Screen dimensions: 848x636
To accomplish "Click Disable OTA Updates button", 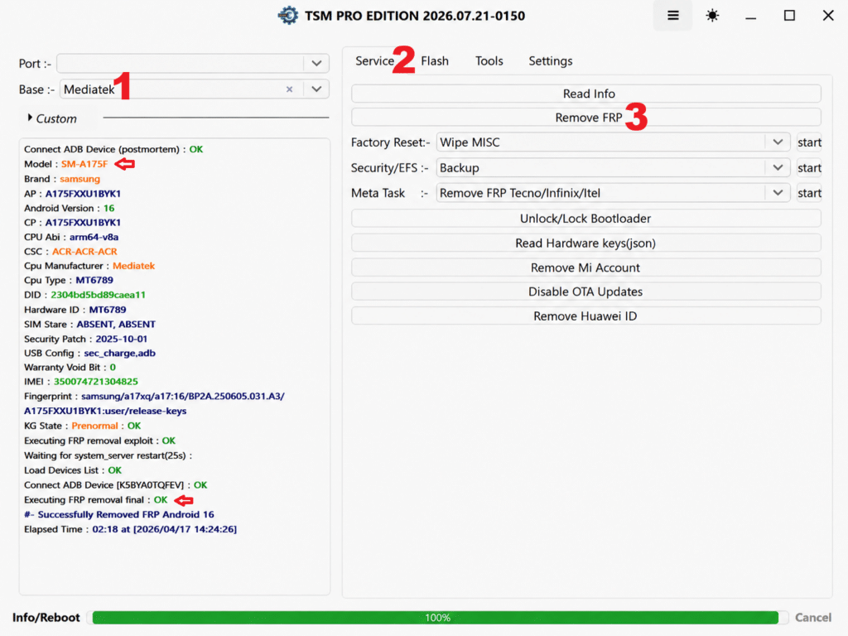I will (586, 291).
